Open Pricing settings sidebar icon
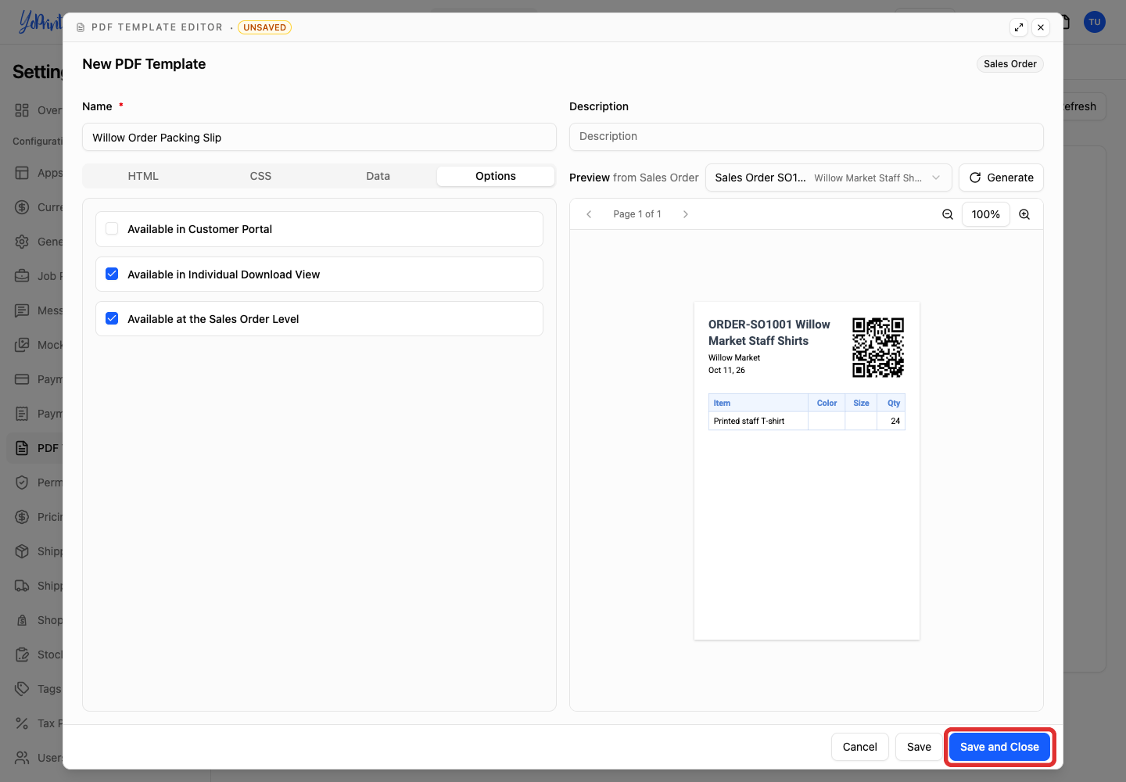 coord(22,517)
